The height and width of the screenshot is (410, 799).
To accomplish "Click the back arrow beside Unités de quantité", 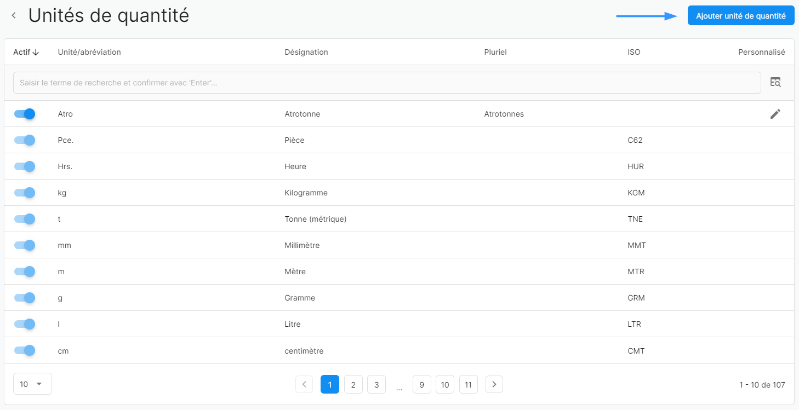I will [14, 16].
